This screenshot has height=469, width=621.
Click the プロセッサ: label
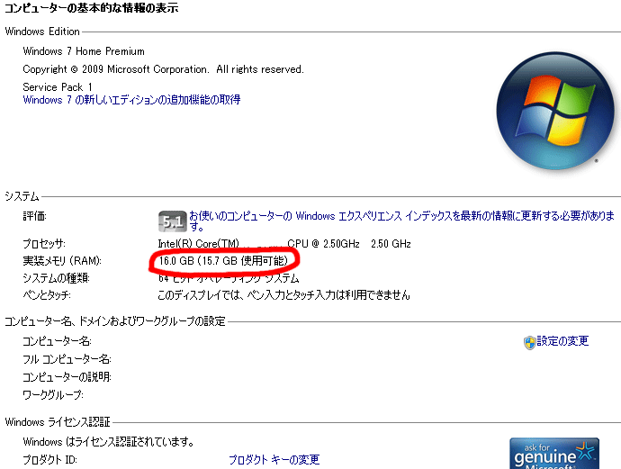click(x=44, y=243)
